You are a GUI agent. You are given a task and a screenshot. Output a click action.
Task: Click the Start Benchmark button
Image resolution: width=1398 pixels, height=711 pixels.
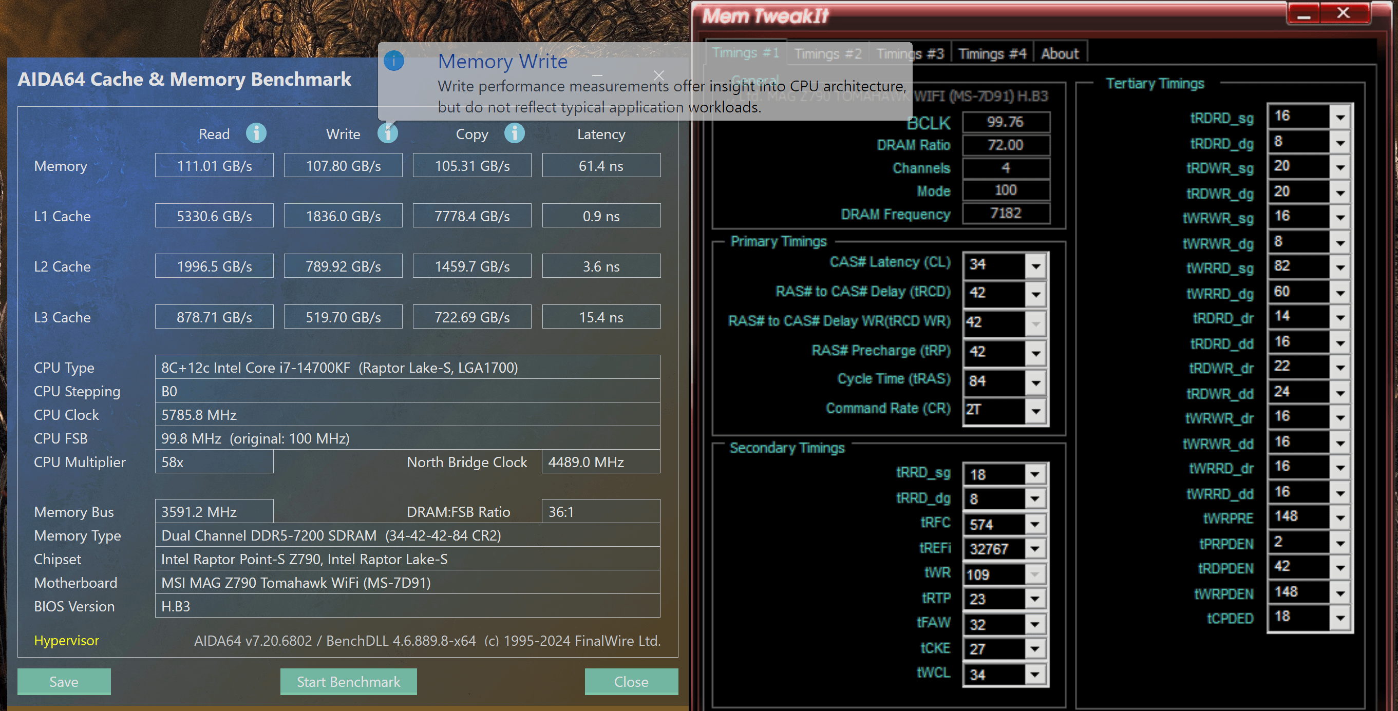(348, 681)
